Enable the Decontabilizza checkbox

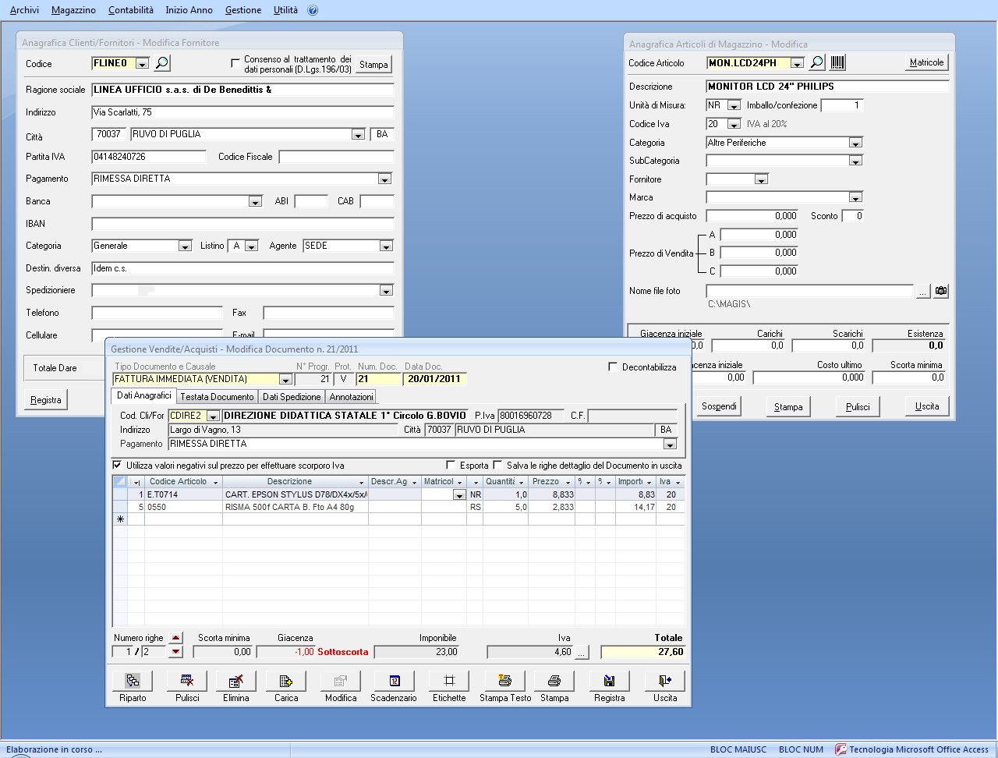(614, 367)
